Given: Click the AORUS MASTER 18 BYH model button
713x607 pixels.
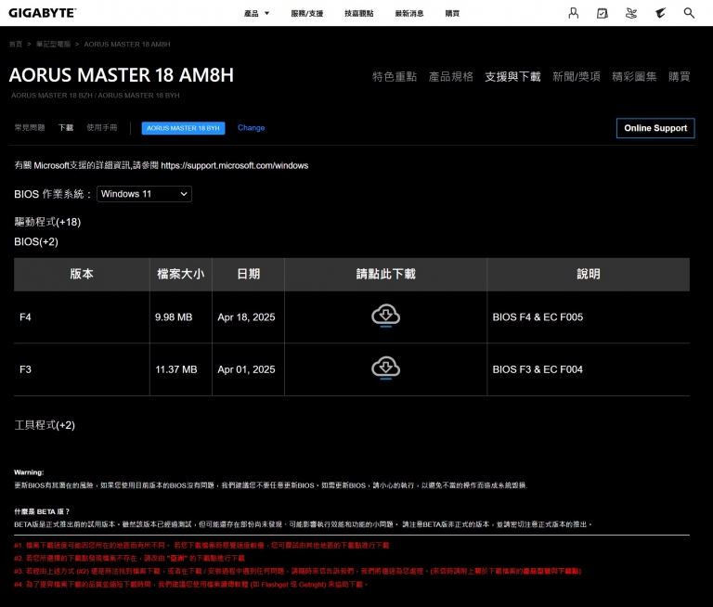Looking at the screenshot, I should point(183,128).
